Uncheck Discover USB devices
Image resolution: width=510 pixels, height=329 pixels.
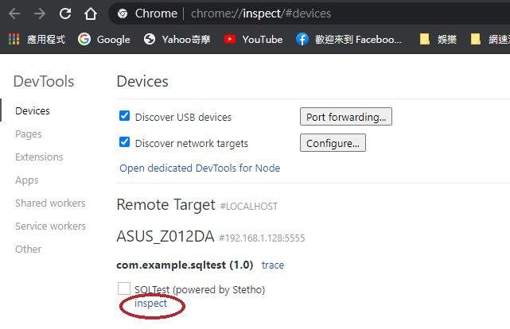coord(124,116)
